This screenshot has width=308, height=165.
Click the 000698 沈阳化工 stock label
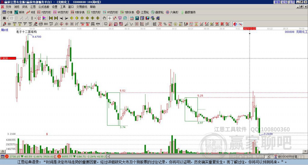pyautogui.click(x=296, y=32)
